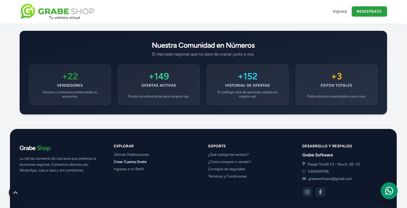Open the floating WhatsApp chat button
407x208 pixels.
(389, 191)
